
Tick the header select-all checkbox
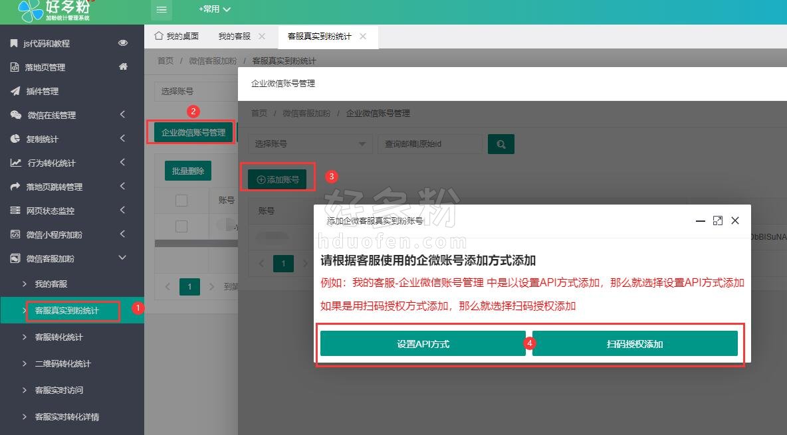click(181, 200)
